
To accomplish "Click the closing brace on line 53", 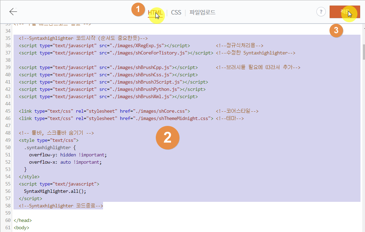I will click(25, 169).
